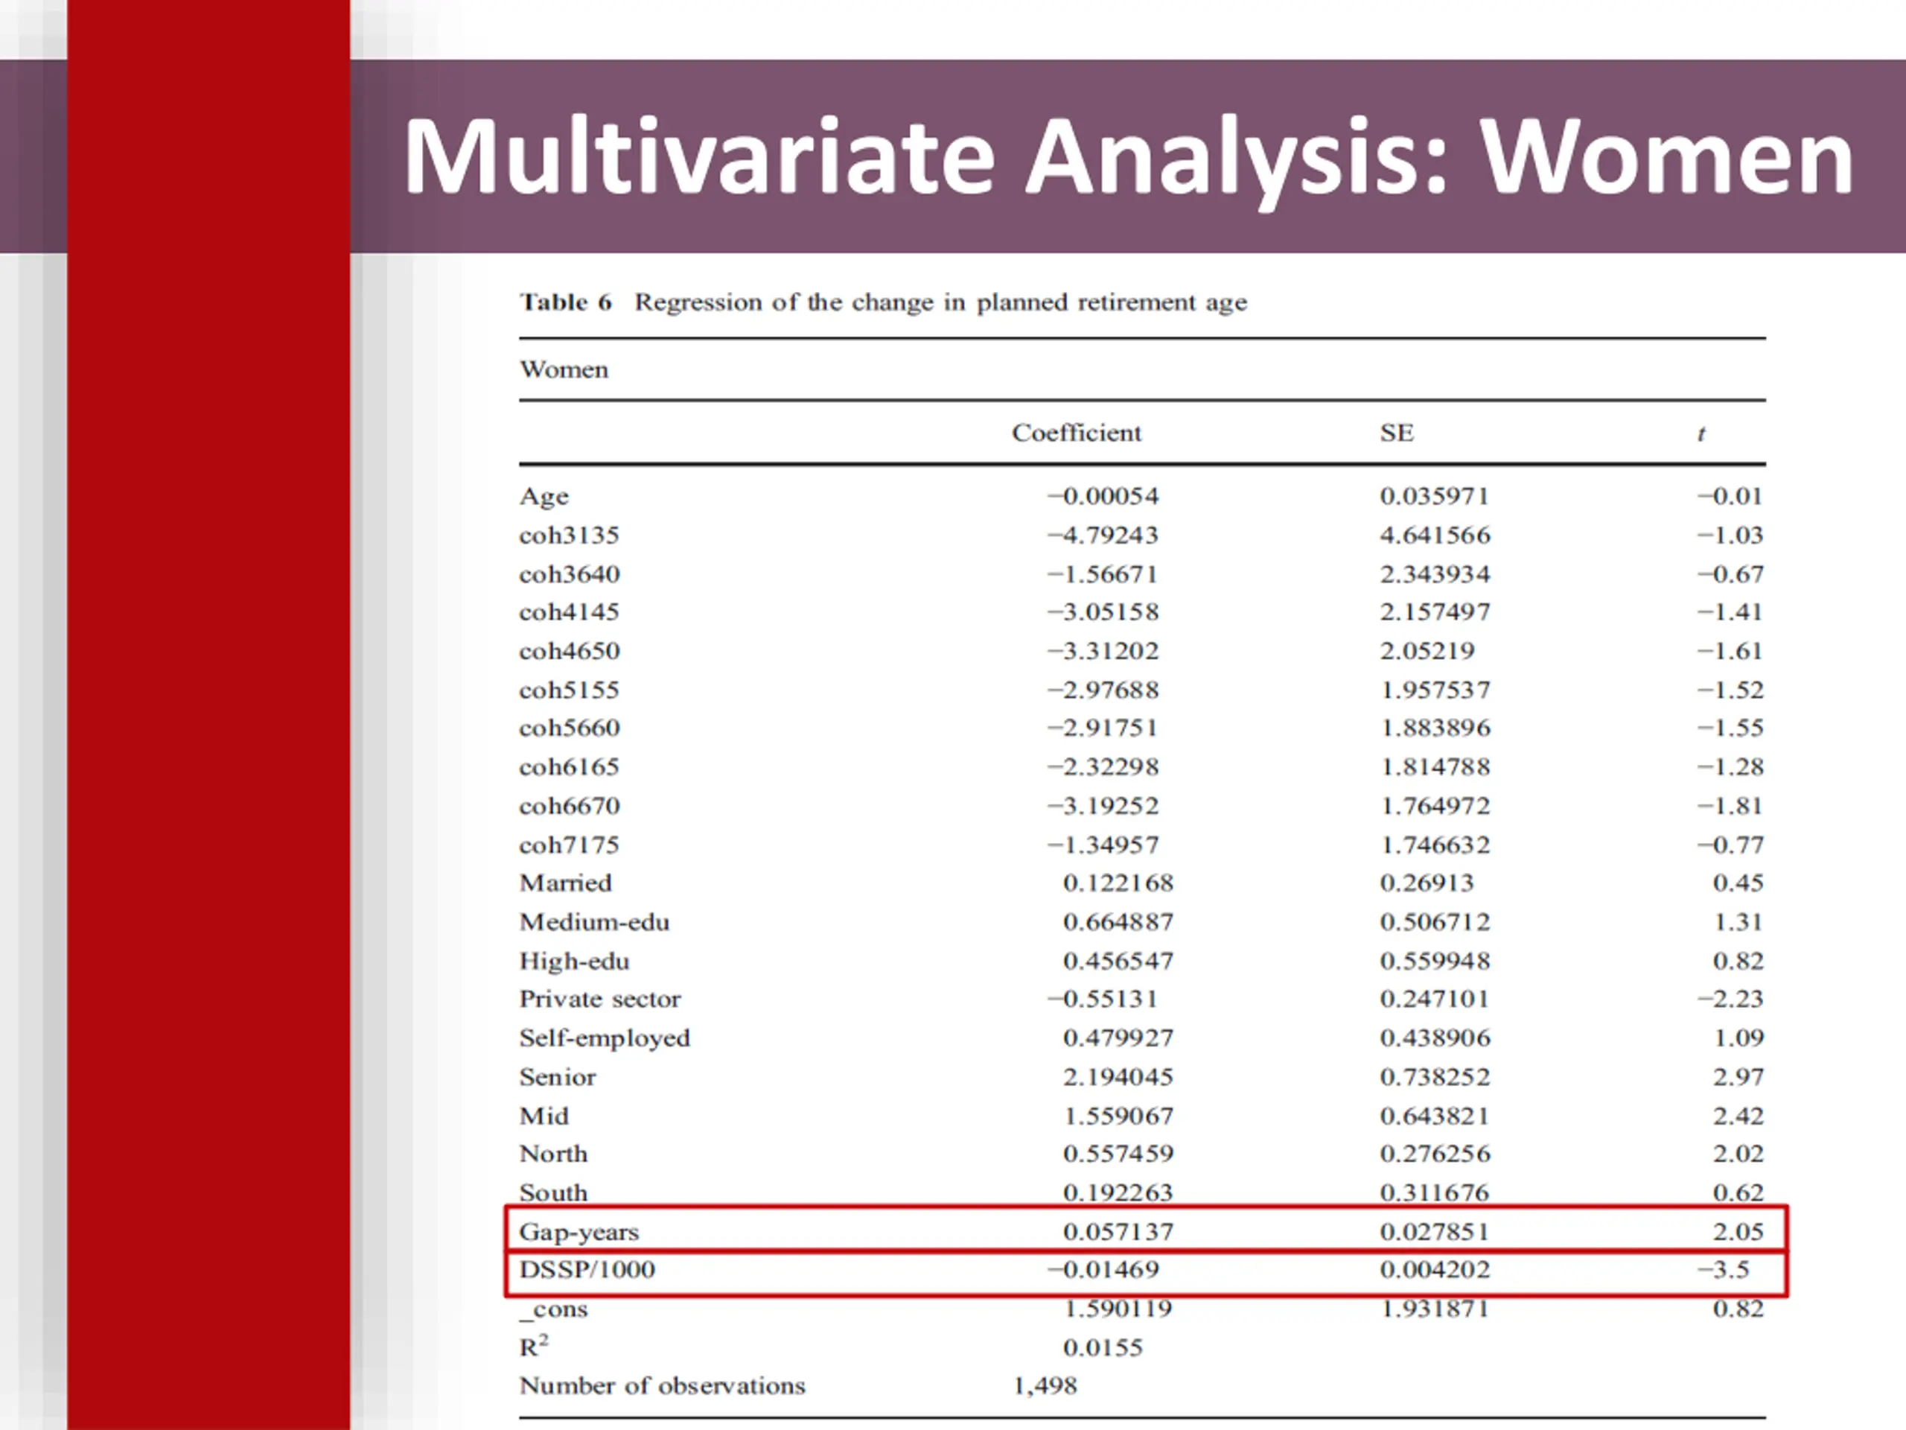Click the North SE value 0.276256
The image size is (1906, 1430).
(x=1435, y=1153)
